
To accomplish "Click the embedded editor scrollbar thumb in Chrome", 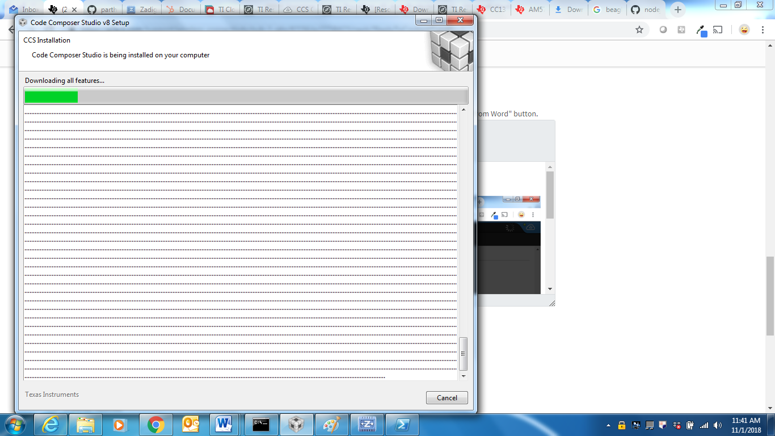I will click(550, 195).
